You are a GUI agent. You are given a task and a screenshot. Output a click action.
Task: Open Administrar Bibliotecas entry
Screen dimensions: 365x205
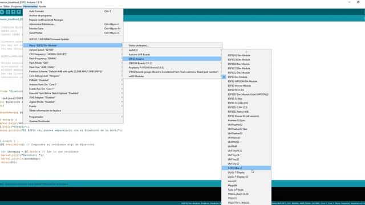(x=73, y=24)
